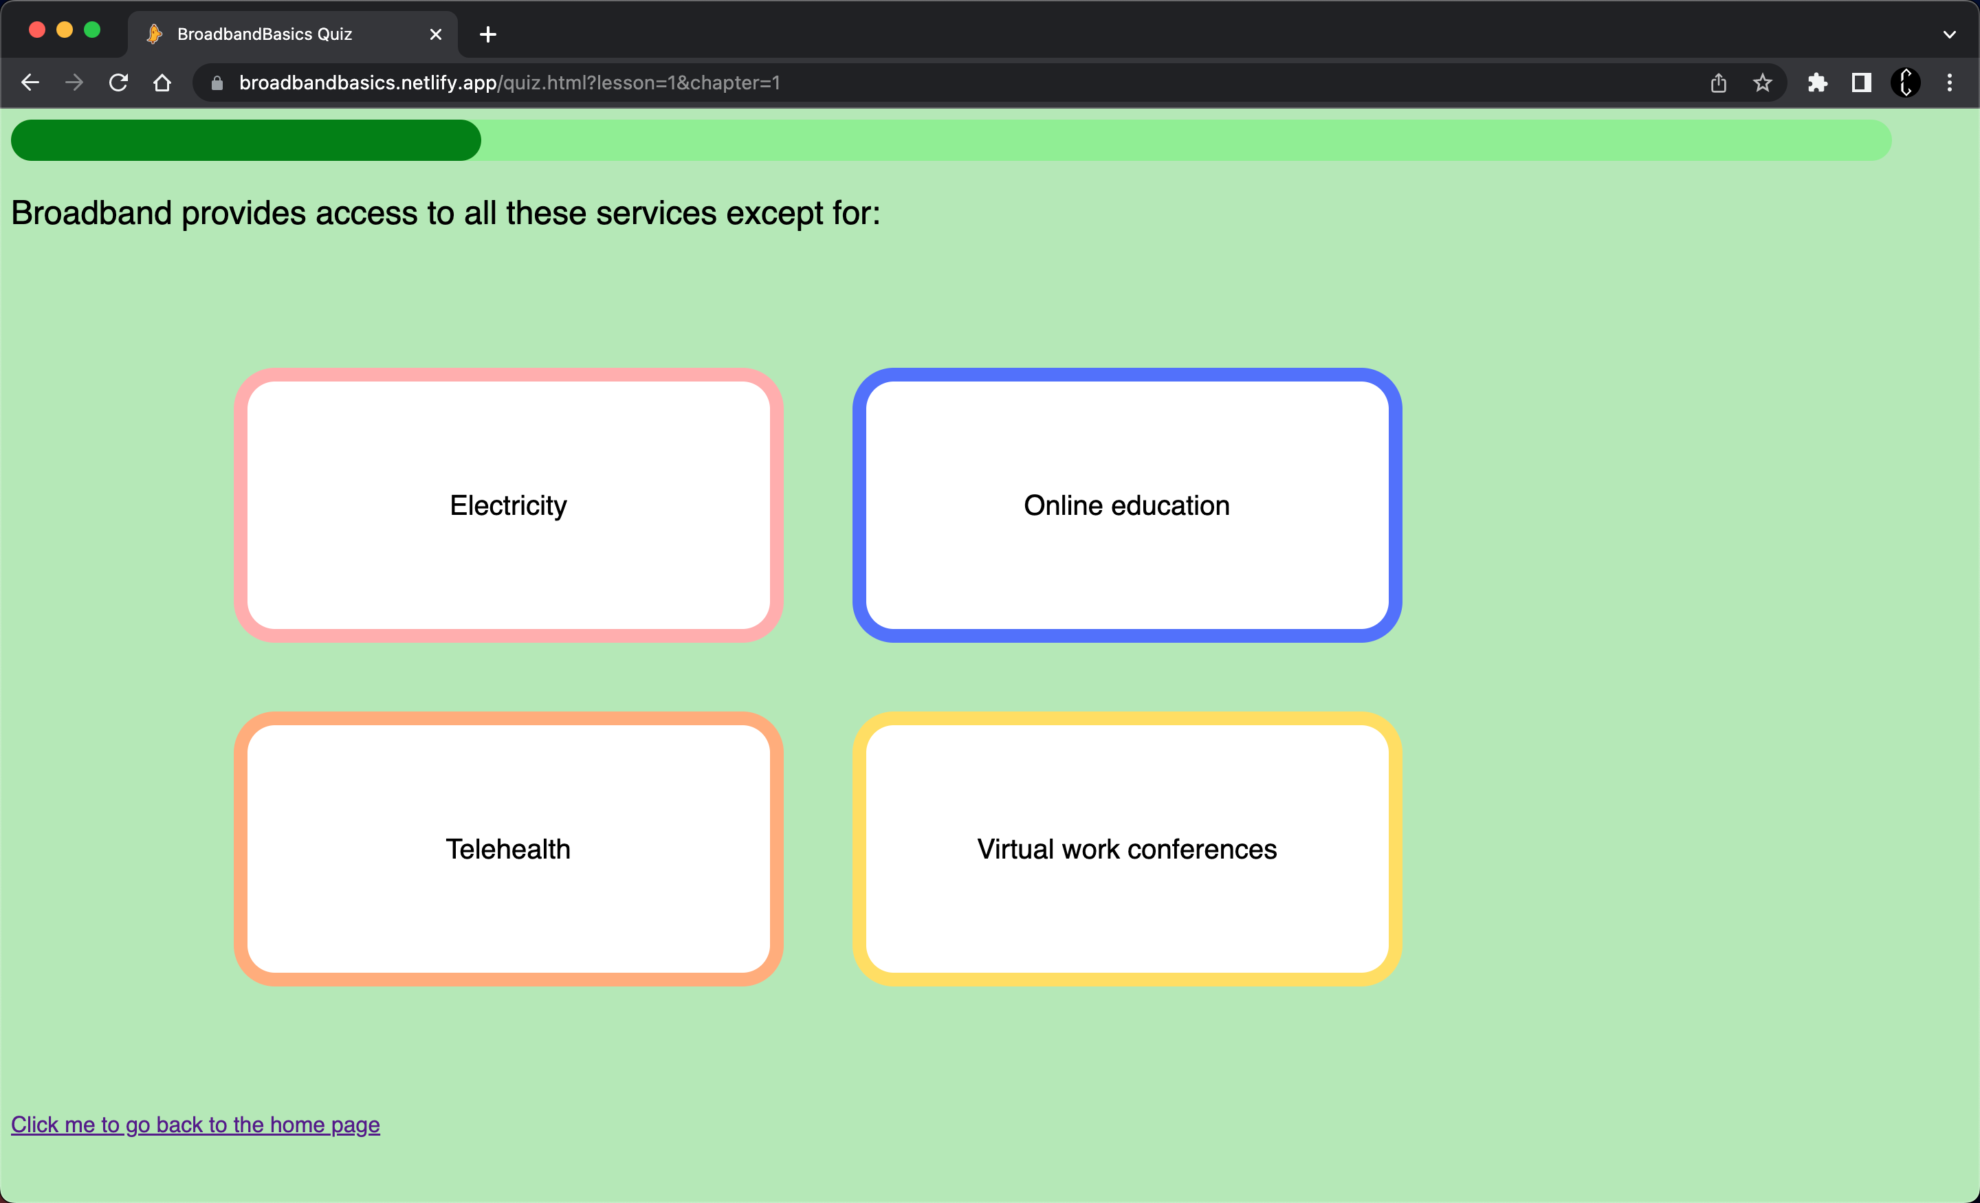The width and height of the screenshot is (1980, 1203).
Task: Click the go back to home page link
Action: point(195,1124)
